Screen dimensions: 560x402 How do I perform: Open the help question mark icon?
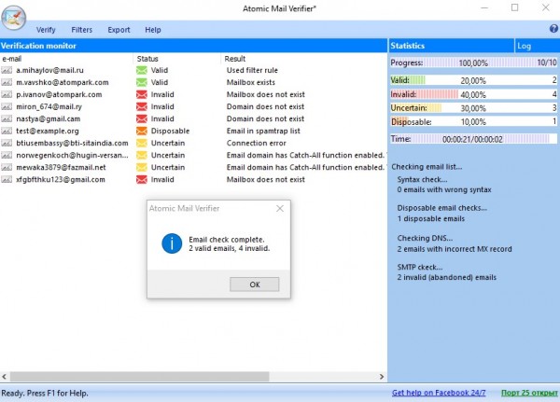click(553, 29)
